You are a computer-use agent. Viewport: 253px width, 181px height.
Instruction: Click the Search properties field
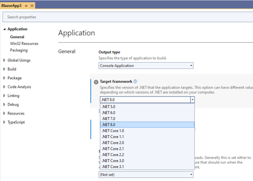coord(127,17)
